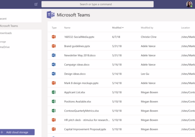The height and width of the screenshot is (137, 195).
Task: Click the compose new chat icon
Action: click(x=36, y=4)
